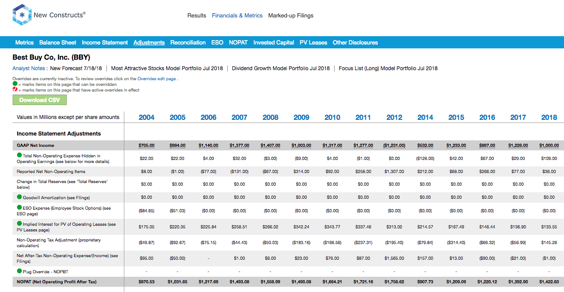Click the 2017 column year header
This screenshot has width=564, height=292.
[x=518, y=117]
